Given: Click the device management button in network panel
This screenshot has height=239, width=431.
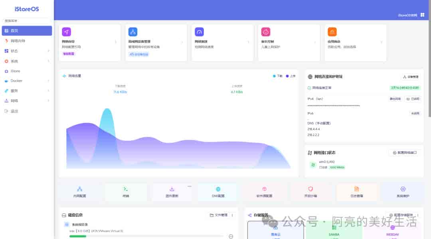Looking at the screenshot, I should click(411, 77).
